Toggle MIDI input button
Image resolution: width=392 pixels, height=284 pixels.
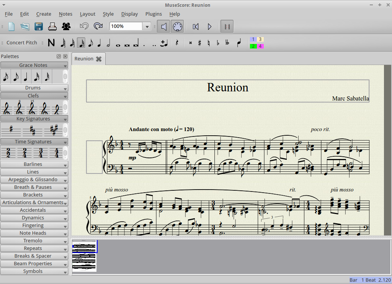tap(177, 26)
